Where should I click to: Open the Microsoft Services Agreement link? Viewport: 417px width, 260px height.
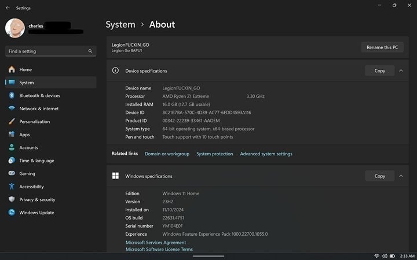tap(156, 243)
